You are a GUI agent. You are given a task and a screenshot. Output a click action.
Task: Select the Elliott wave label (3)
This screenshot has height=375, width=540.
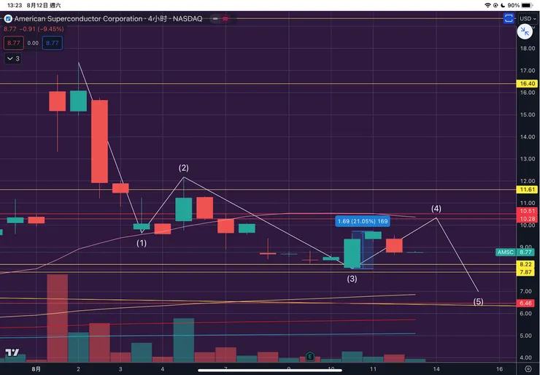tap(352, 279)
